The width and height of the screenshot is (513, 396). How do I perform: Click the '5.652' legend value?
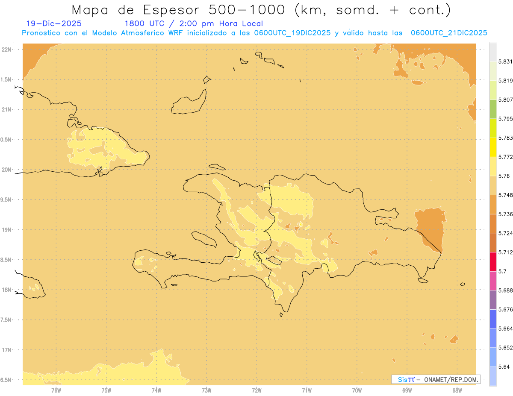[505, 348]
